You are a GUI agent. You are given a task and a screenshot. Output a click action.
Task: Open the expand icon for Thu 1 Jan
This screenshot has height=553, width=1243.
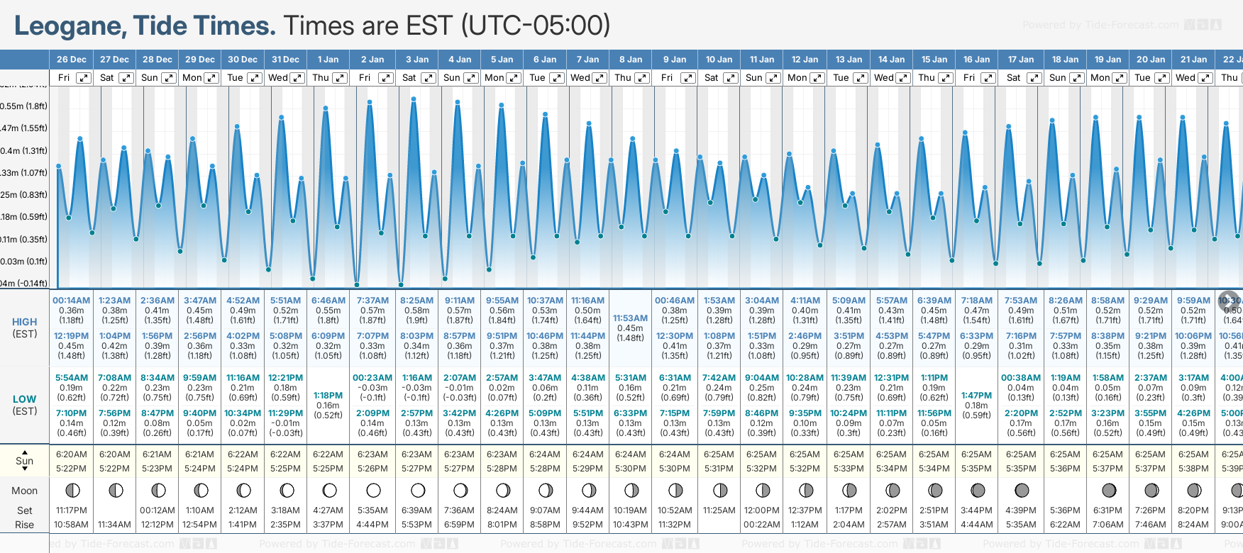(x=340, y=78)
